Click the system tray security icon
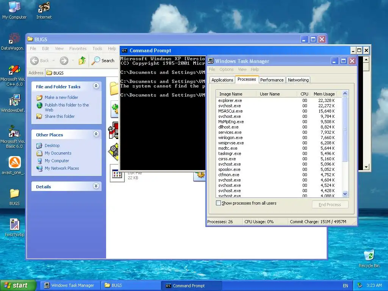This screenshot has height=291, width=388. click(x=360, y=285)
